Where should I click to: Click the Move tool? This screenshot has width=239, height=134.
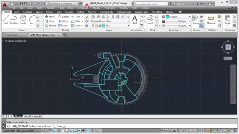[50, 17]
